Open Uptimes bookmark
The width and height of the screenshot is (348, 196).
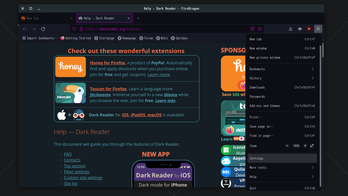(x=179, y=38)
